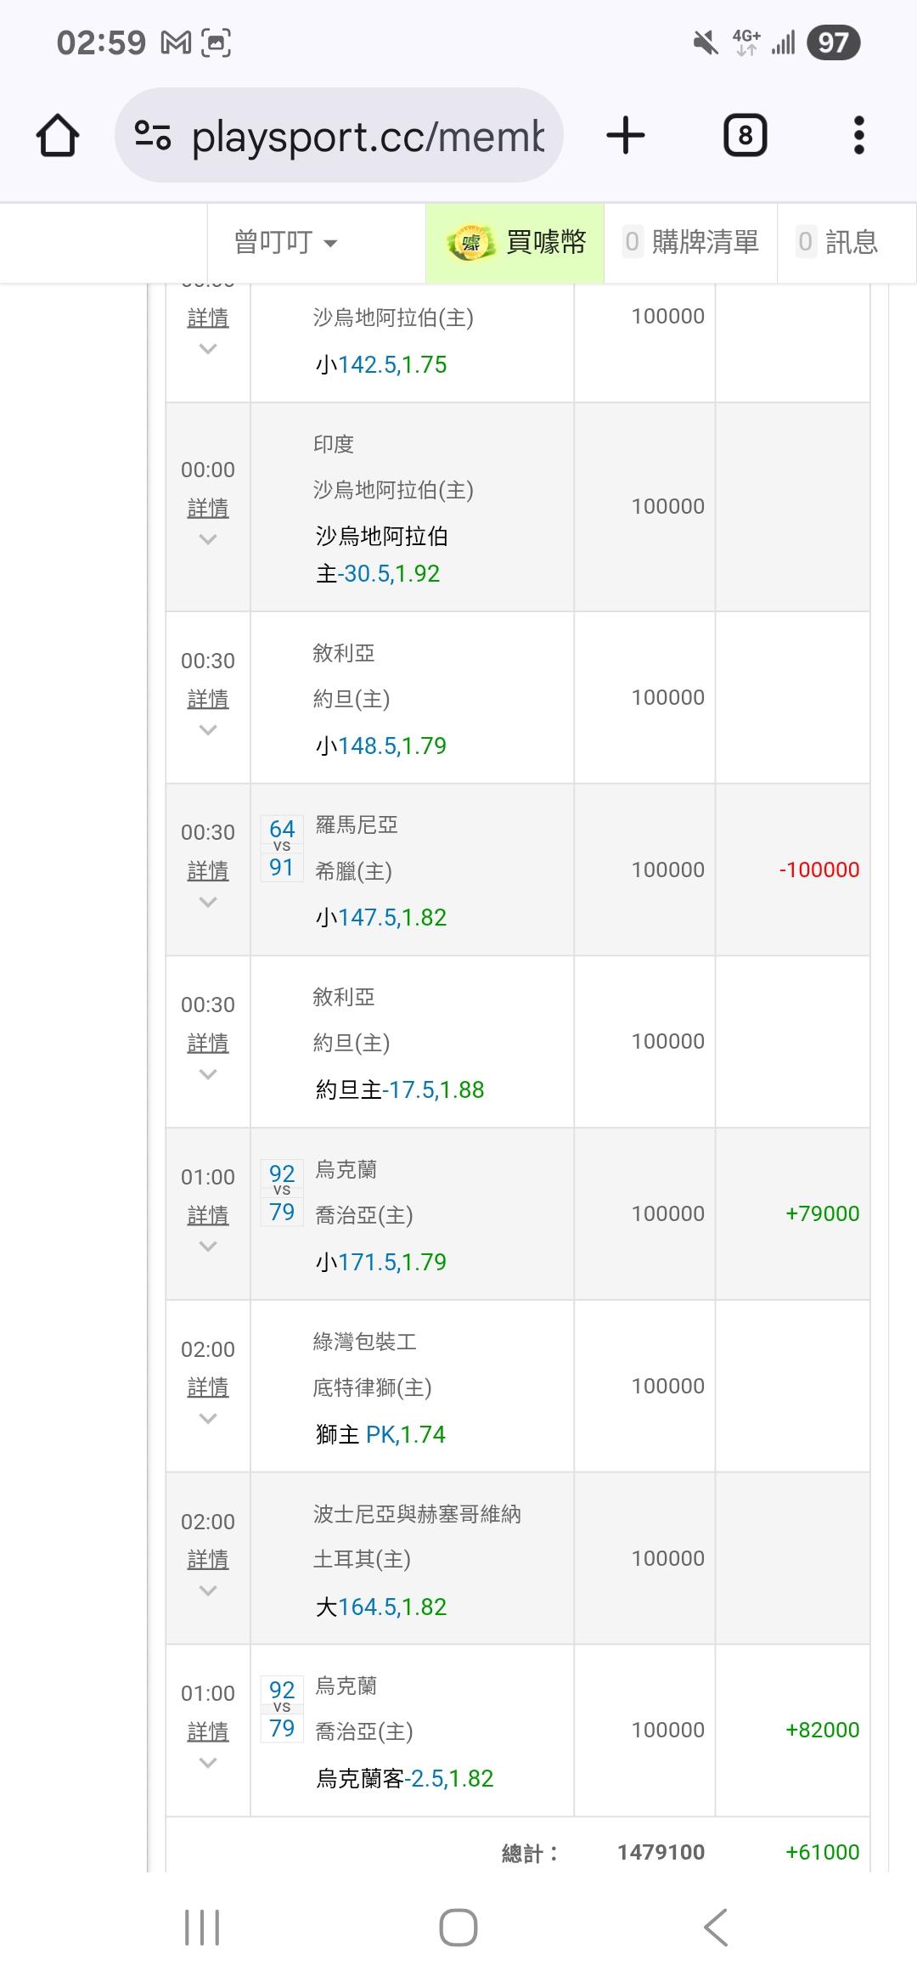Tap the playsport.cc address bar
Image resolution: width=917 pixels, height=1987 pixels.
pyautogui.click(x=367, y=136)
